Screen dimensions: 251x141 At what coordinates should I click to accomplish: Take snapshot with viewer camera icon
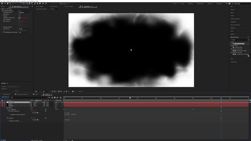point(73,91)
